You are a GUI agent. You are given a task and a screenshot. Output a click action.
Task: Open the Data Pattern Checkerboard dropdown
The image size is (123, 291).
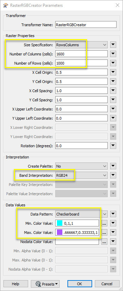(82, 214)
